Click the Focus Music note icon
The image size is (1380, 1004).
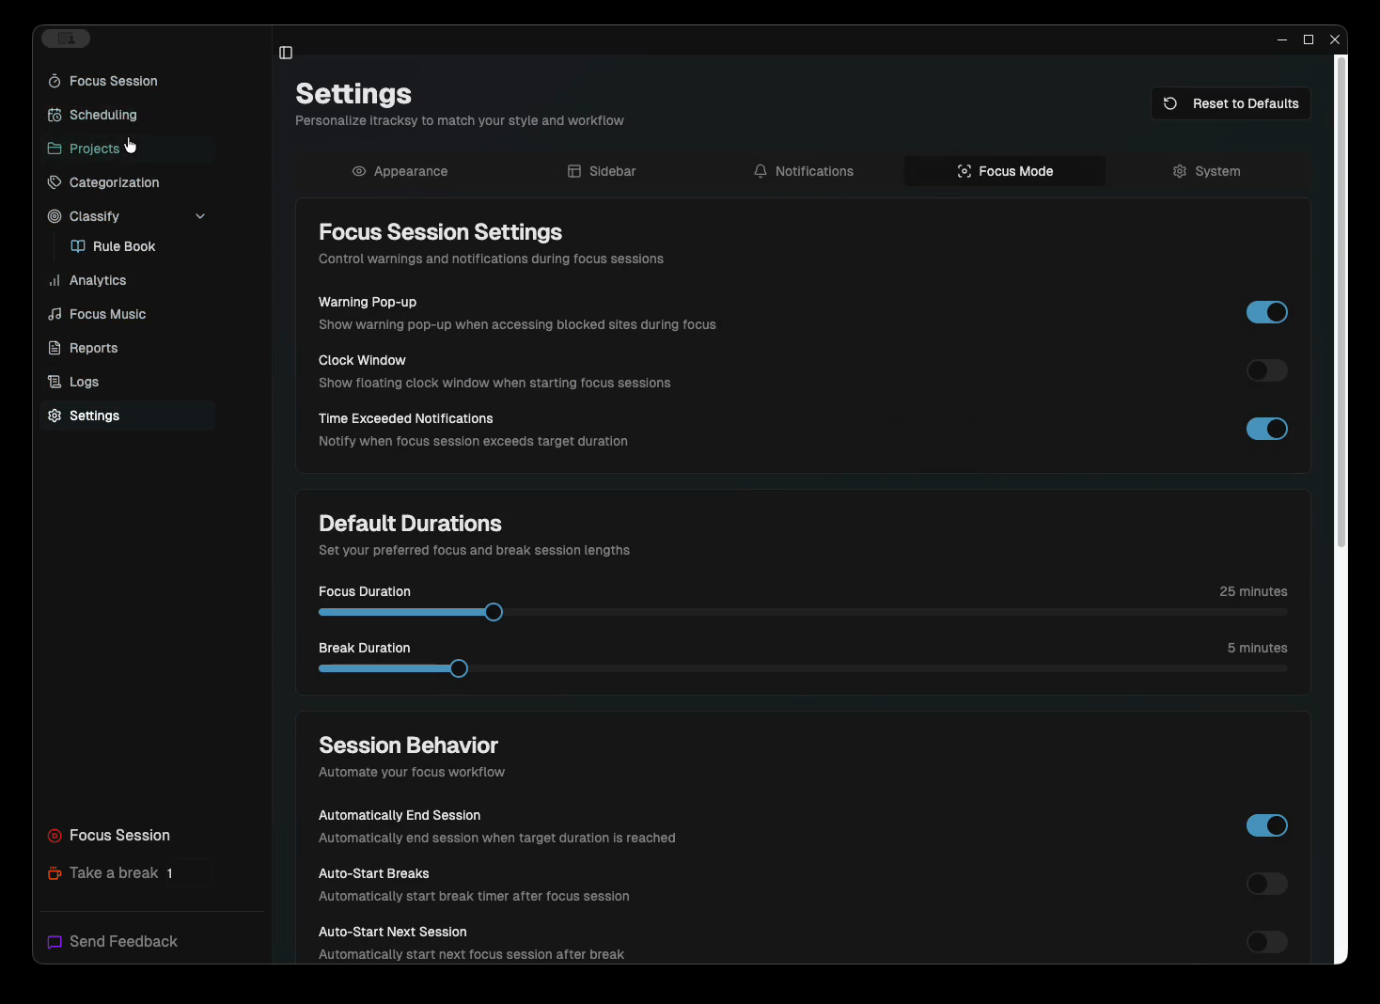click(x=55, y=314)
